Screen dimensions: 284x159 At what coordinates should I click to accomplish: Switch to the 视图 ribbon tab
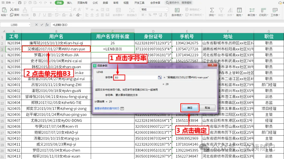(126, 3)
